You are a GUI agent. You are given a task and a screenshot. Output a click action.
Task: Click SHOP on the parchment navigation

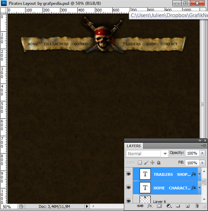151,44
